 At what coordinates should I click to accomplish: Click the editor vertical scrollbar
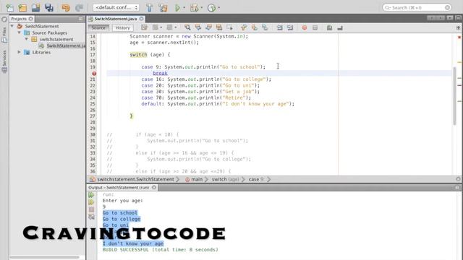[x=455, y=96]
